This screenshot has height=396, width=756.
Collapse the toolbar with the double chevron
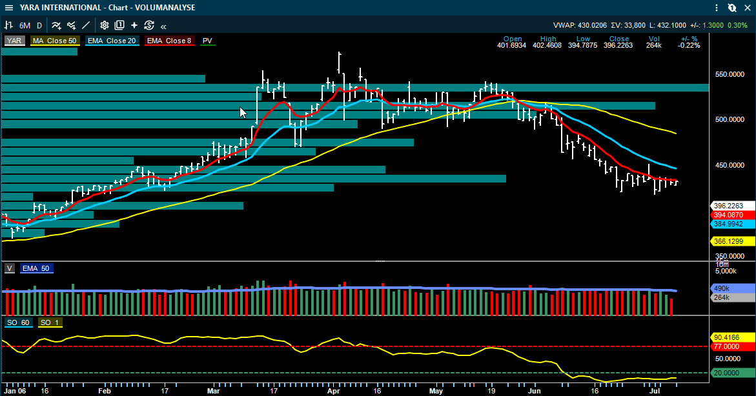pyautogui.click(x=163, y=26)
